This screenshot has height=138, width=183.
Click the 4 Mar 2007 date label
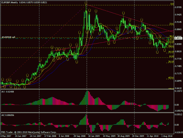(6, 136)
